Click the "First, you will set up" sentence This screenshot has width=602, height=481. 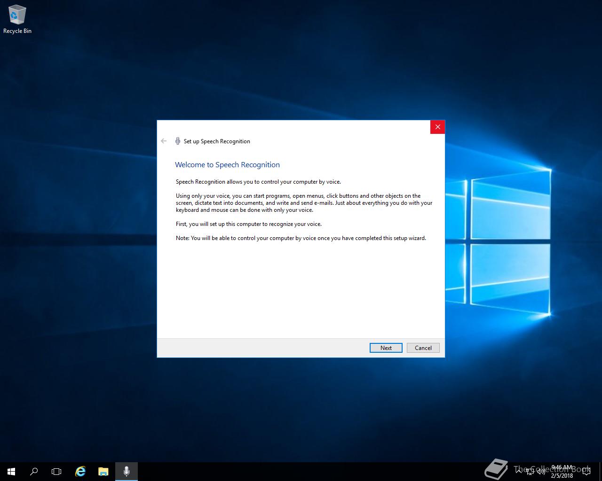pos(249,224)
